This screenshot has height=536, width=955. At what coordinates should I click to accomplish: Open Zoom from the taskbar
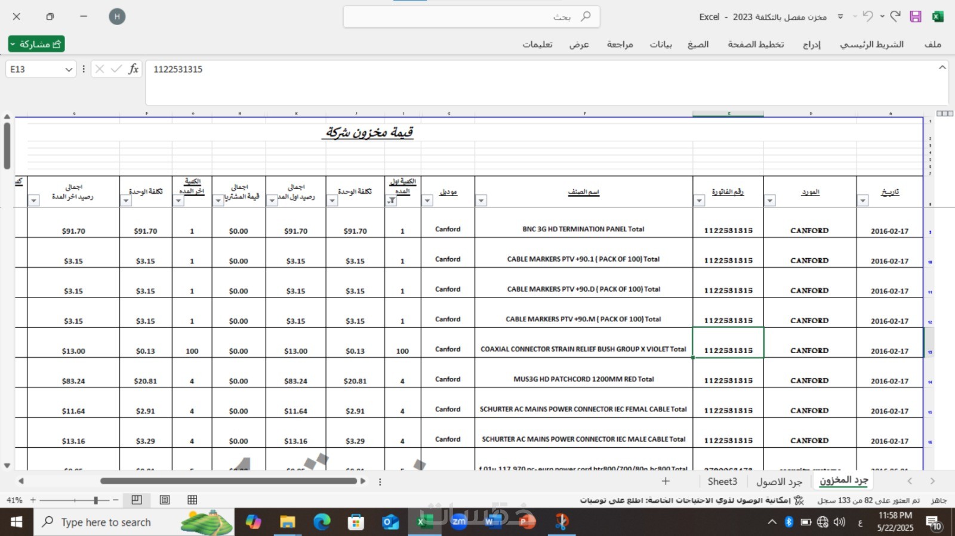458,522
